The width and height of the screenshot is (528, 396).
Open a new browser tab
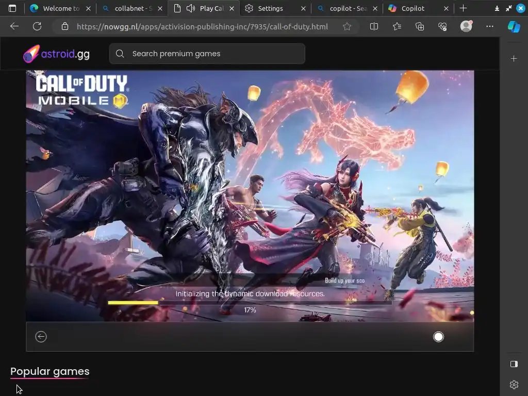click(464, 8)
